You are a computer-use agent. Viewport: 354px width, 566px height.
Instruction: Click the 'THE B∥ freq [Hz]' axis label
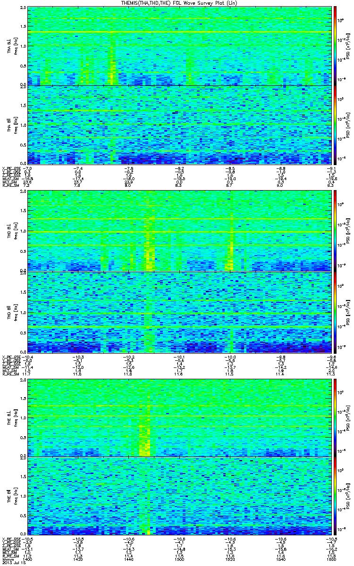pyautogui.click(x=11, y=497)
